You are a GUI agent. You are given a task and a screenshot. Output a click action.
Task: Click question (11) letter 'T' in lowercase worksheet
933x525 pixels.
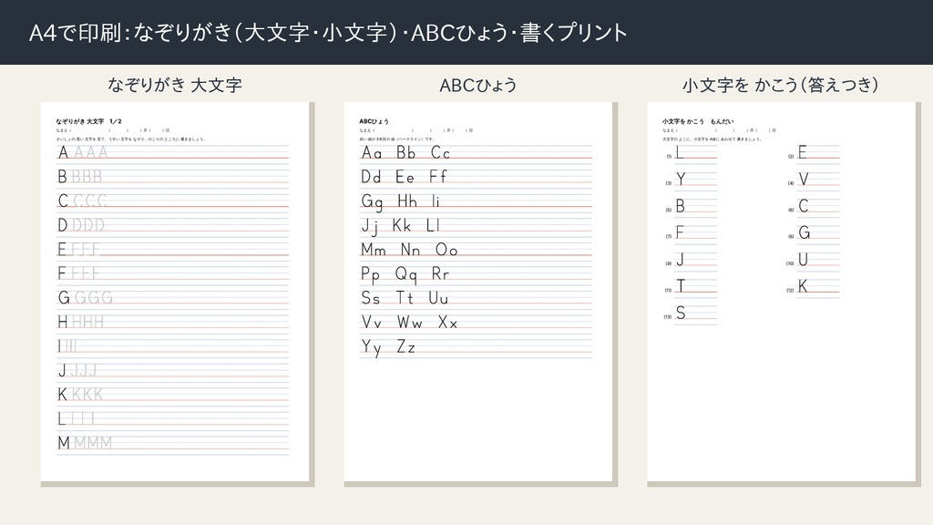(681, 286)
